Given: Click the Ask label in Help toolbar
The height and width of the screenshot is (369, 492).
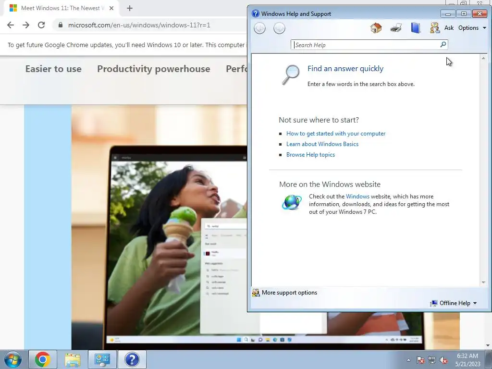Looking at the screenshot, I should click(449, 28).
